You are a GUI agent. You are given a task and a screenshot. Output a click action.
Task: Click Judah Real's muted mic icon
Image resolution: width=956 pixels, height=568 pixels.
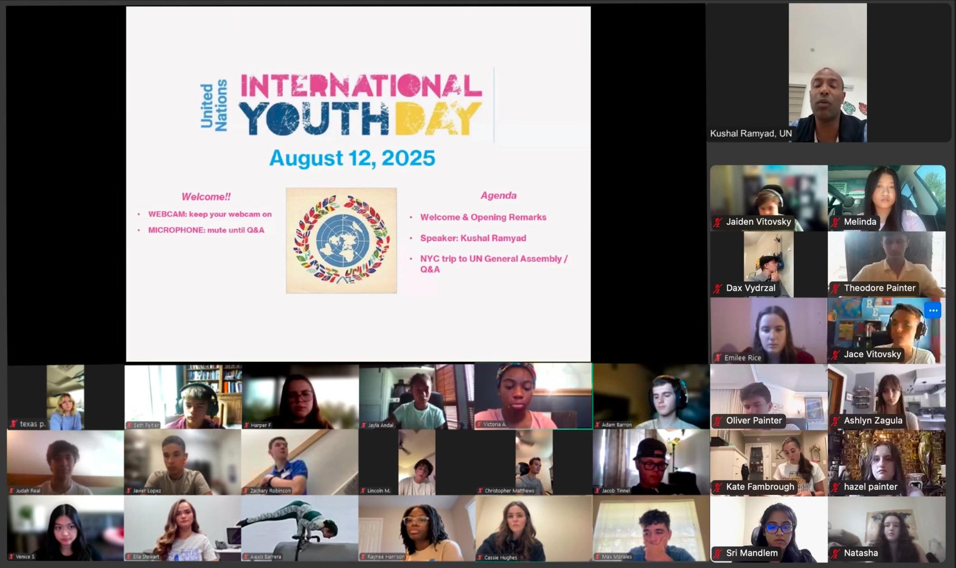[x=11, y=491]
